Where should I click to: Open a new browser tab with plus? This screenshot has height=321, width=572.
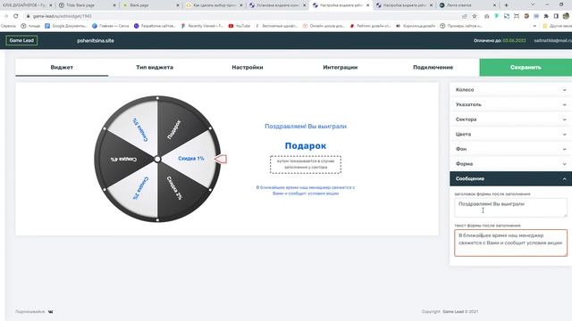click(x=506, y=5)
